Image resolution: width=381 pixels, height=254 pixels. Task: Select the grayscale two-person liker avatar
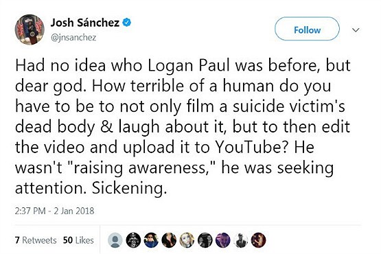pyautogui.click(x=205, y=240)
